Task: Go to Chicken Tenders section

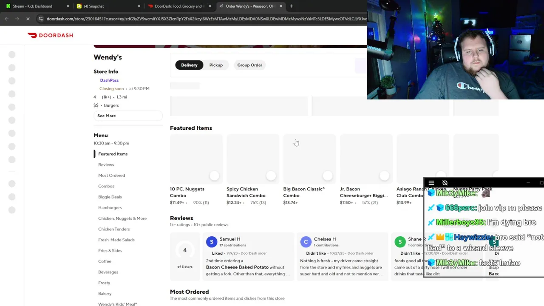Action: (114, 229)
